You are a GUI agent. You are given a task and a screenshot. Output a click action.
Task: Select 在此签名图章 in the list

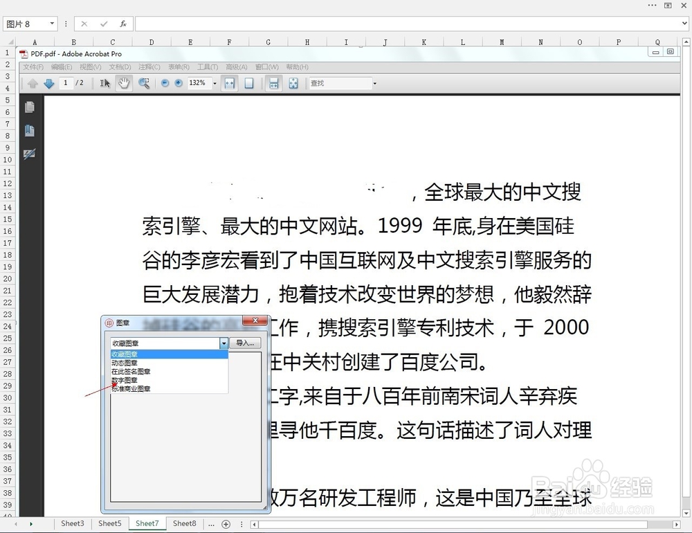click(x=170, y=372)
